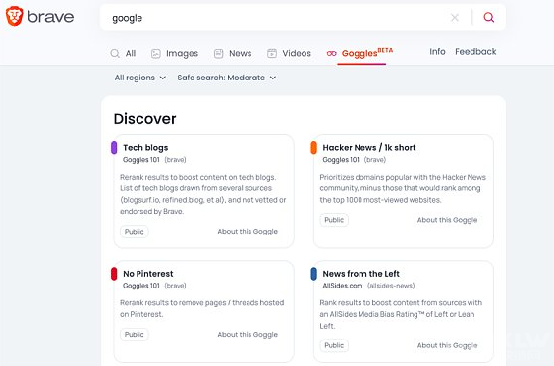Click the Brave lion logo icon
The height and width of the screenshot is (366, 554).
click(x=14, y=17)
